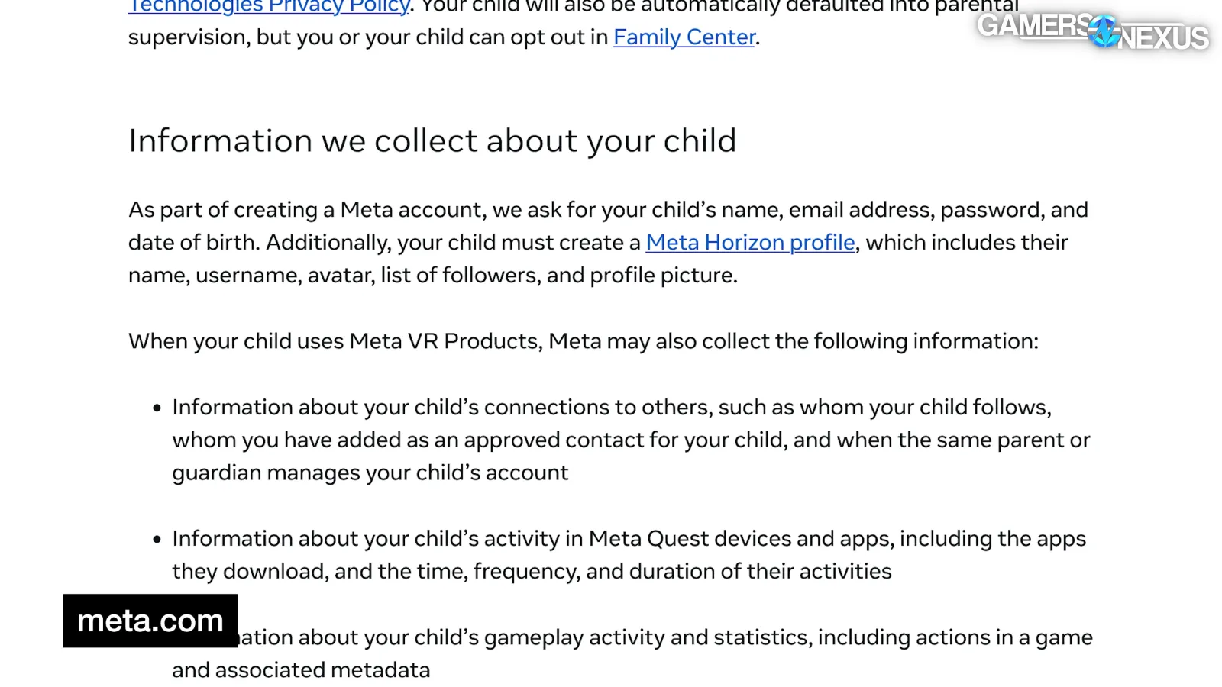Screen dimensions: 1222x687
Task: Click the 'As part of creating a Meta account' paragraph
Action: click(x=609, y=242)
